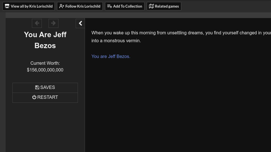Collapse the sidebar with the chevron toggle
271x152 pixels.
[x=80, y=23]
